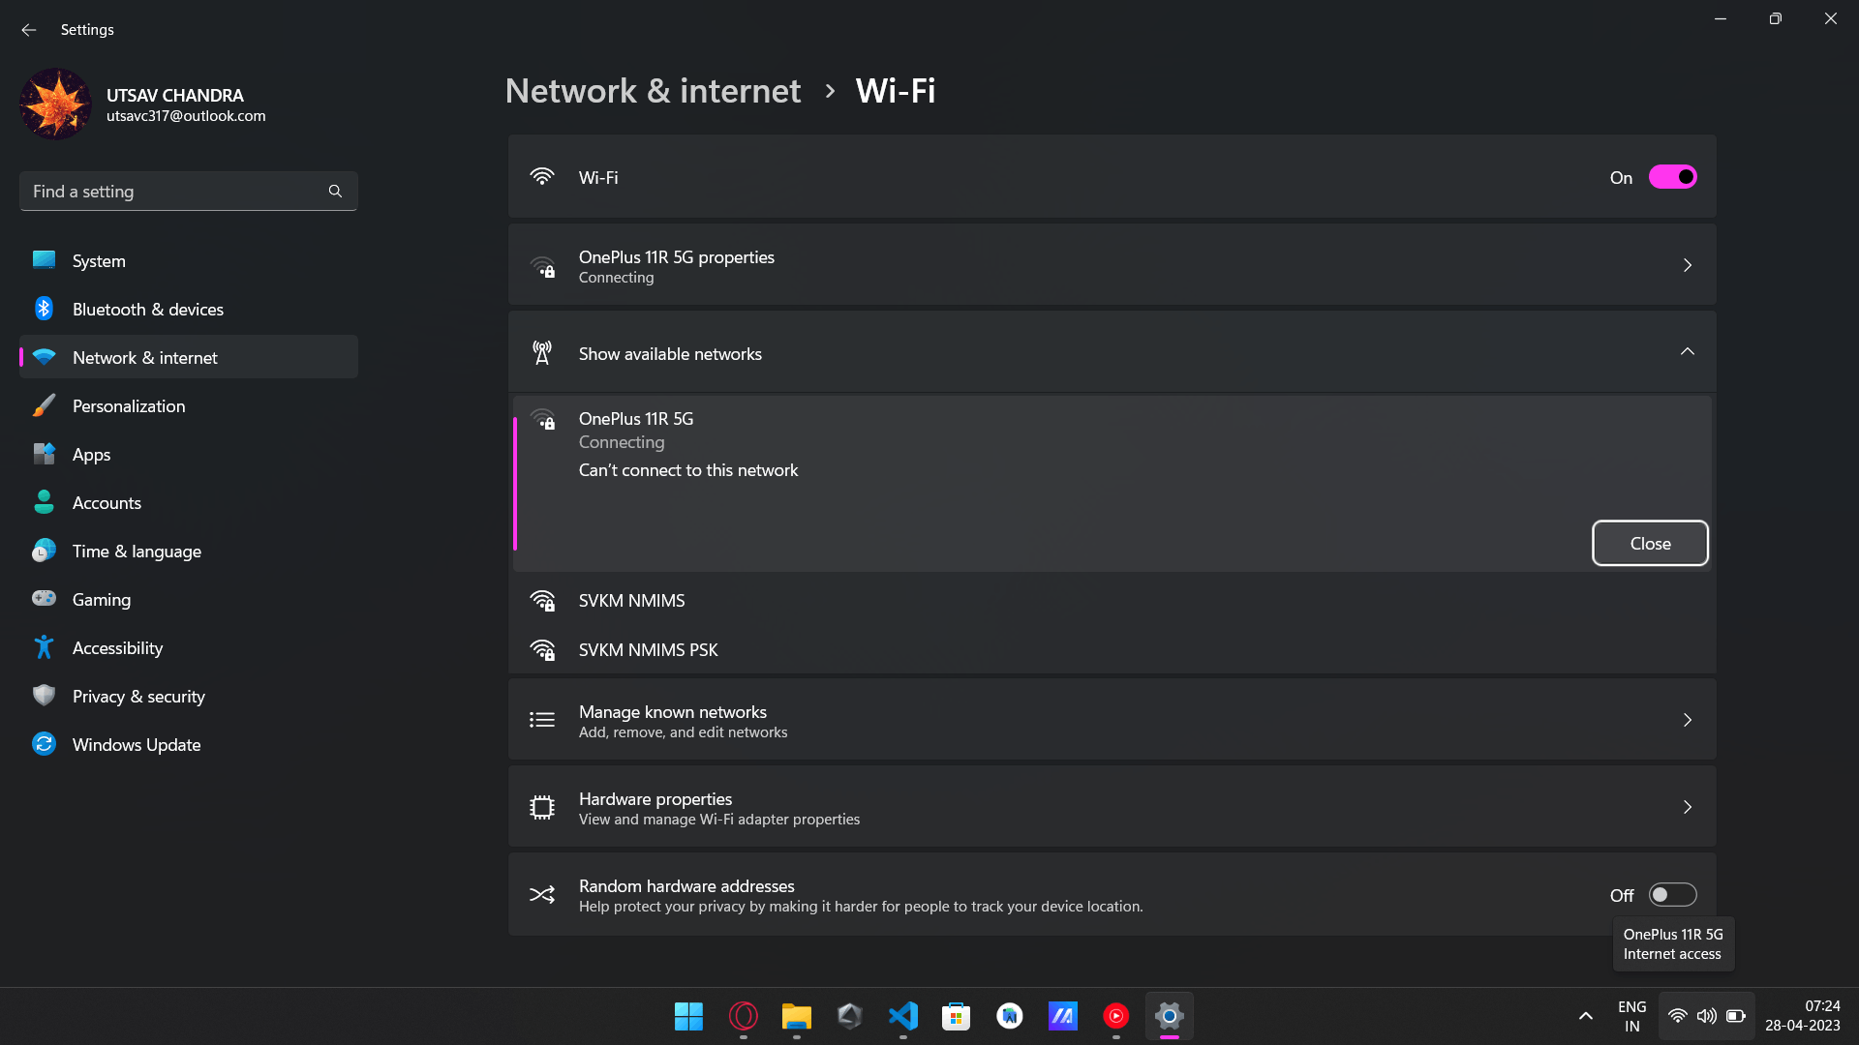Click the Hardware properties chip icon
Screen dimensions: 1859x1045
pos(542,808)
